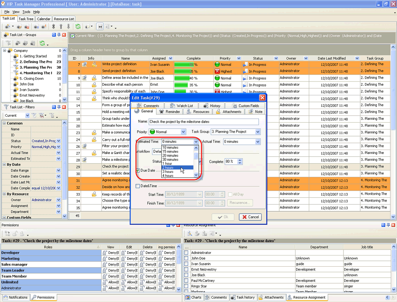Toggle the Due Date checkbox
This screenshot has height=302, width=397.
(138, 170)
